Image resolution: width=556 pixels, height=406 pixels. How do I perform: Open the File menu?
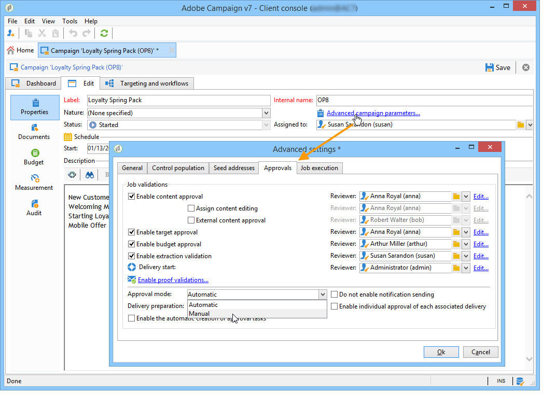point(12,21)
